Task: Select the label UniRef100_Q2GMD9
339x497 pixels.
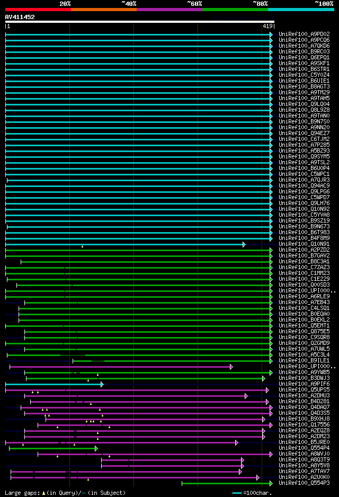Action: pyautogui.click(x=304, y=343)
